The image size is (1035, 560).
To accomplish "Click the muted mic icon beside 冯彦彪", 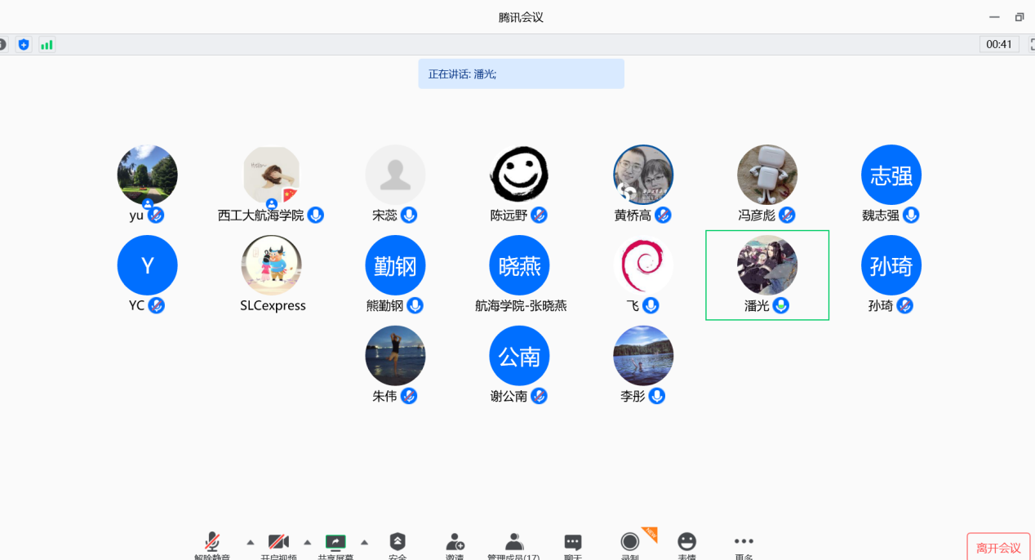I will 787,215.
